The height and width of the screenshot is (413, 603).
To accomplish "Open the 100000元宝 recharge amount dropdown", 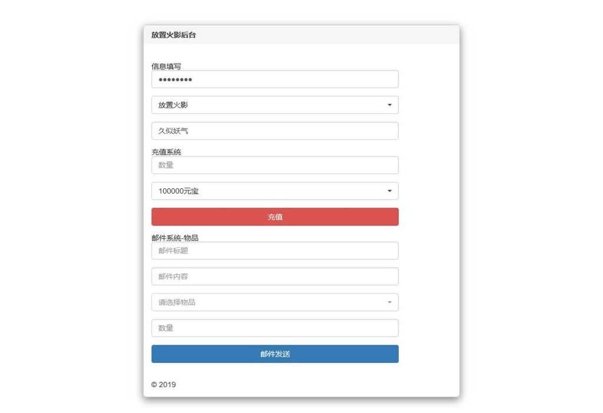I will click(274, 191).
